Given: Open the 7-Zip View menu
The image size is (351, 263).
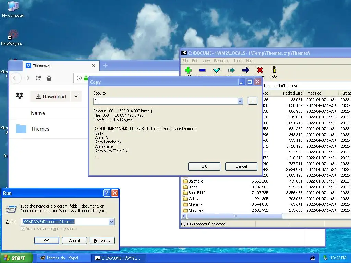Looking at the screenshot, I should [206, 61].
